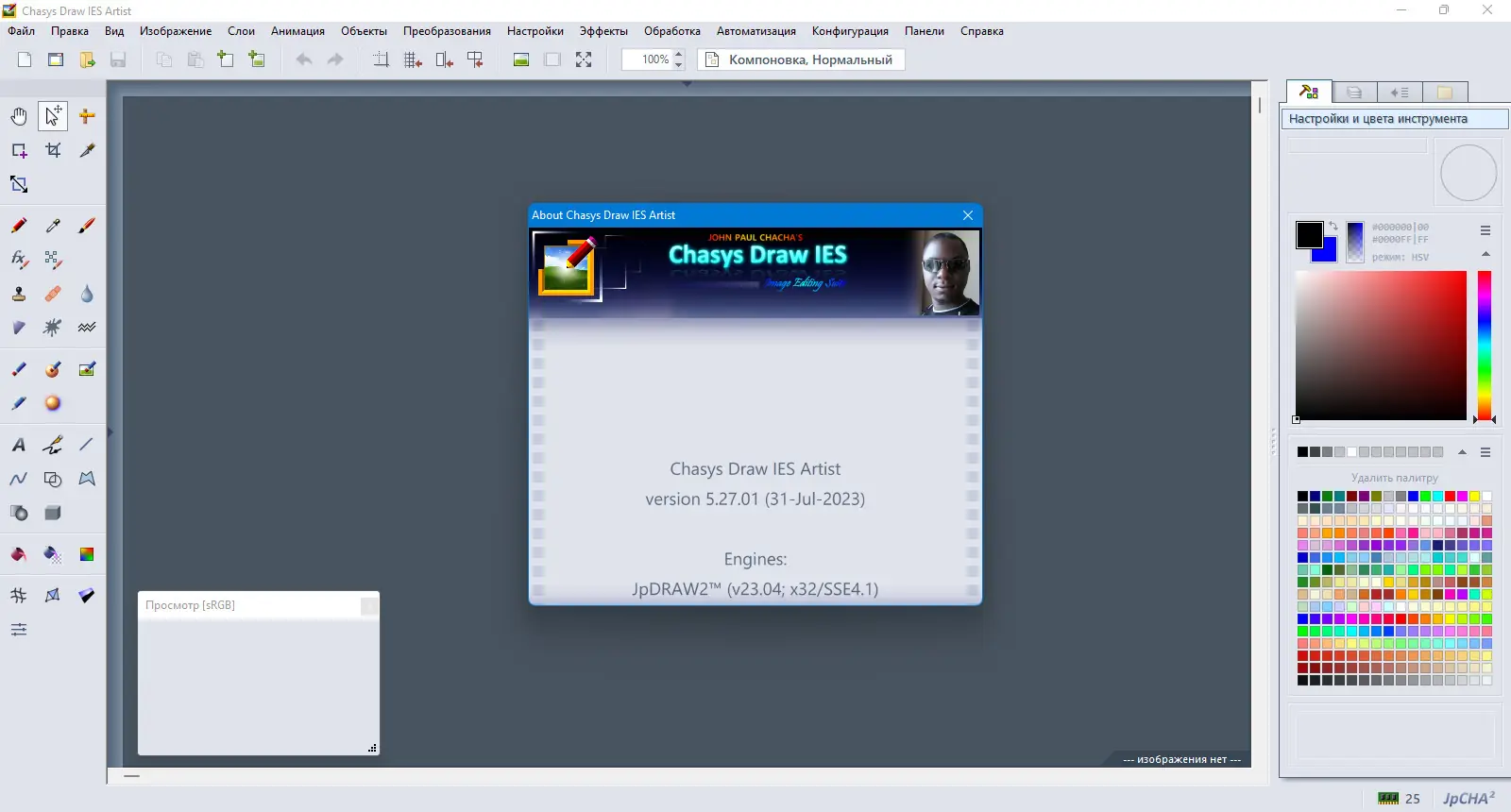1511x812 pixels.
Task: Open the Компоновка, Нормальный blend mode dropdown
Action: [801, 59]
